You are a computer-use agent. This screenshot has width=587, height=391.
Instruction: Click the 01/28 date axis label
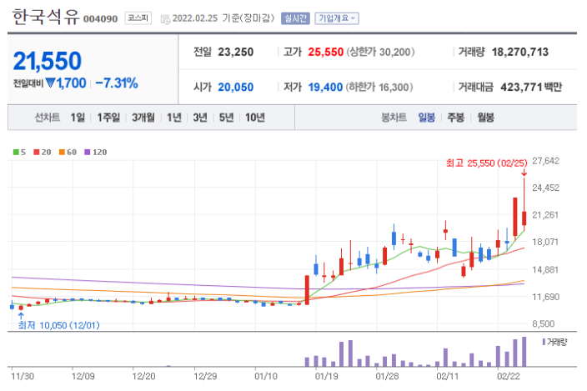pos(387,376)
